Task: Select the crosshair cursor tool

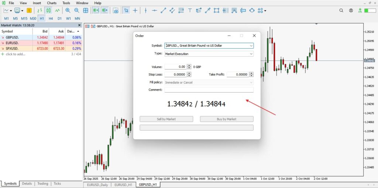Action: pos(135,11)
